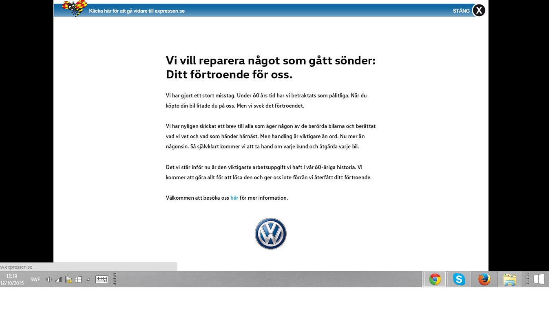The width and height of the screenshot is (557, 313).
Task: Open the clock showing 12:19
Action: point(12,280)
